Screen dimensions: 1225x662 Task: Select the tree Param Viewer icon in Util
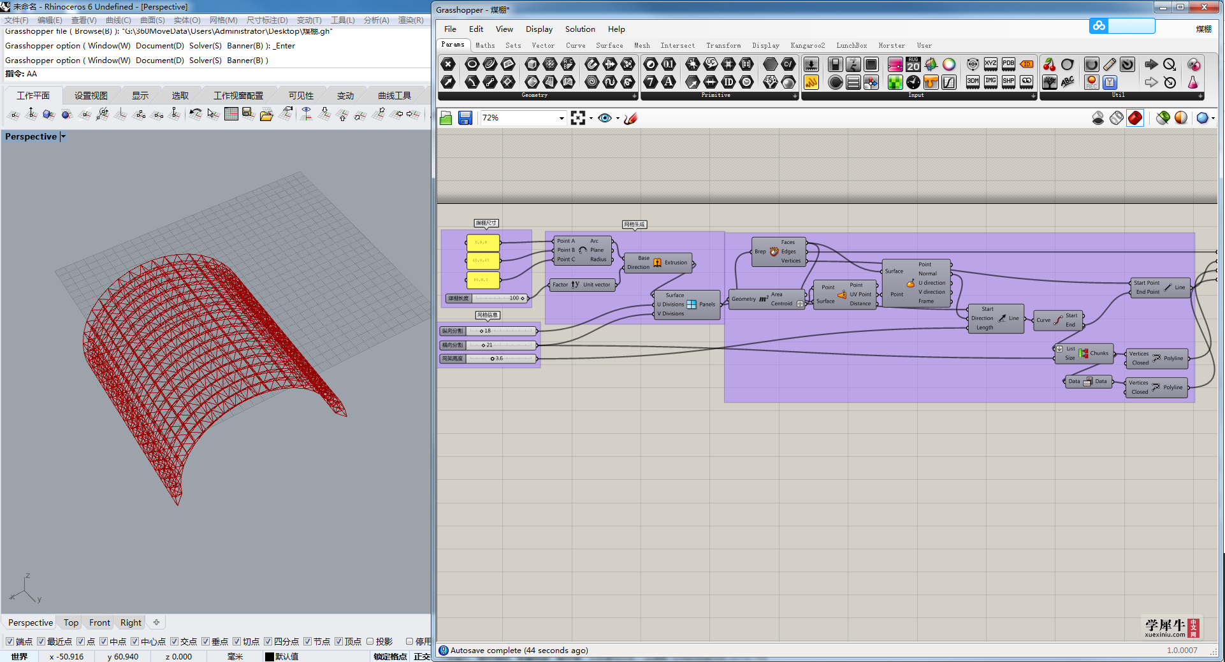pos(1049,82)
